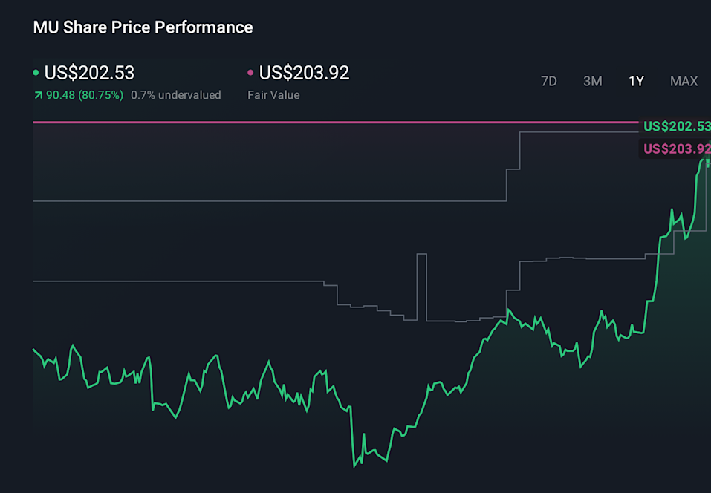Select the pink US$203.92 price axis label

point(677,148)
